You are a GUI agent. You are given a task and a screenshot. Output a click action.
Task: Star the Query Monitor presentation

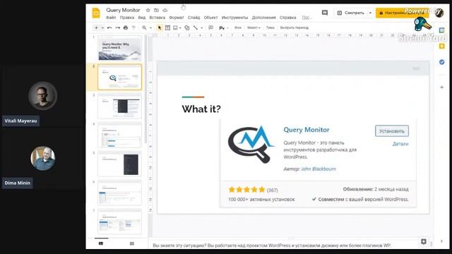(x=148, y=10)
